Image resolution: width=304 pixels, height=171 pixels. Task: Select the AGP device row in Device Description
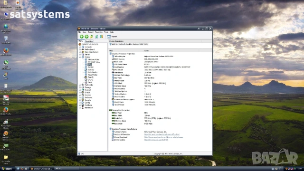(129, 44)
